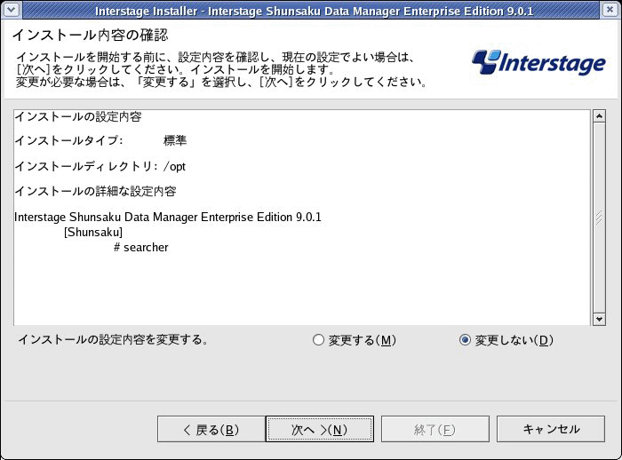Click the 'インストールの設定内容を変更する。' label
Screen dimensions: 622x460
(113, 340)
